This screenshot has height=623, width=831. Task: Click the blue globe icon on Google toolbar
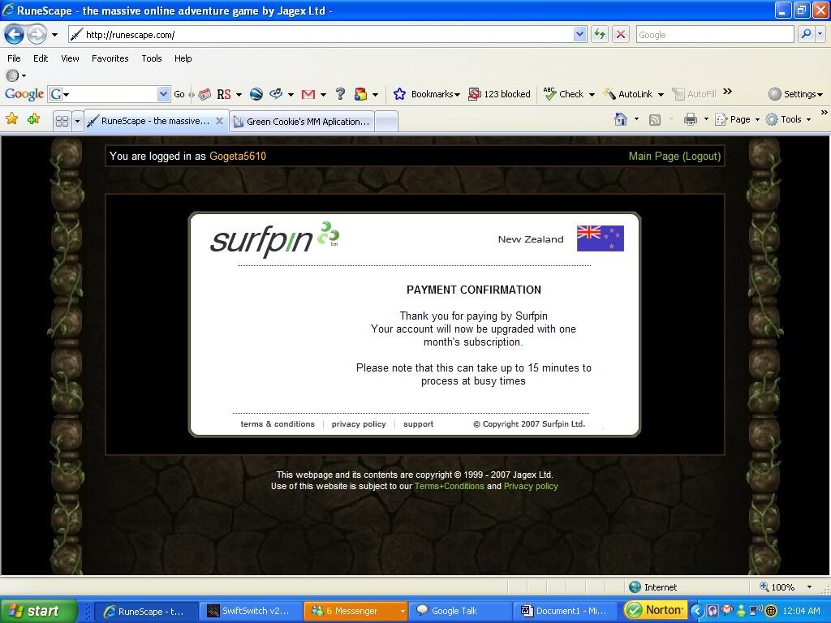pos(256,94)
